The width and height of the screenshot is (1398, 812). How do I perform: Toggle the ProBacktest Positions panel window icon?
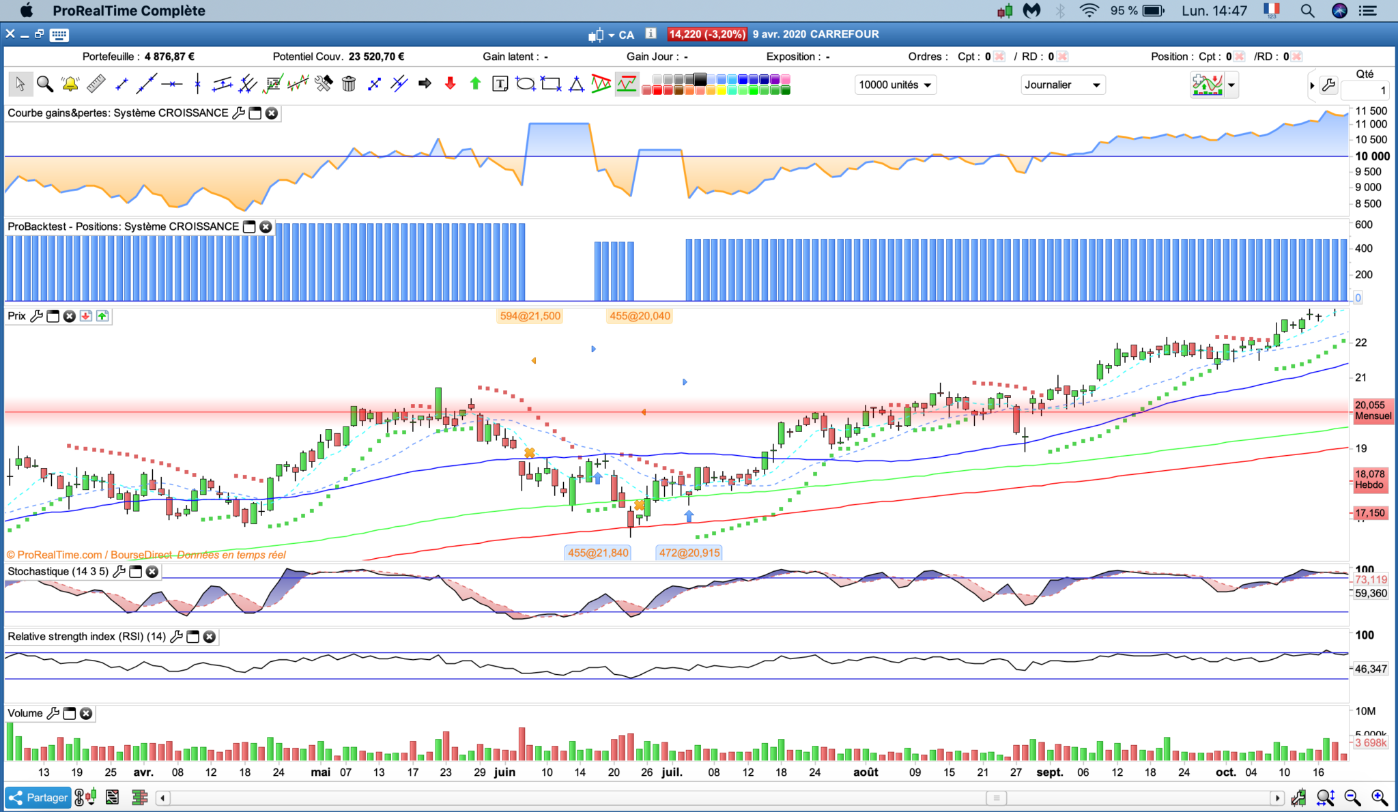250,227
